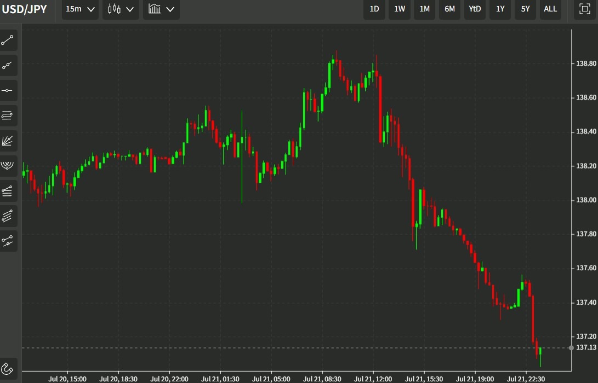Click the Jul 21, 22:30 time label
This screenshot has width=598, height=383.
(526, 379)
